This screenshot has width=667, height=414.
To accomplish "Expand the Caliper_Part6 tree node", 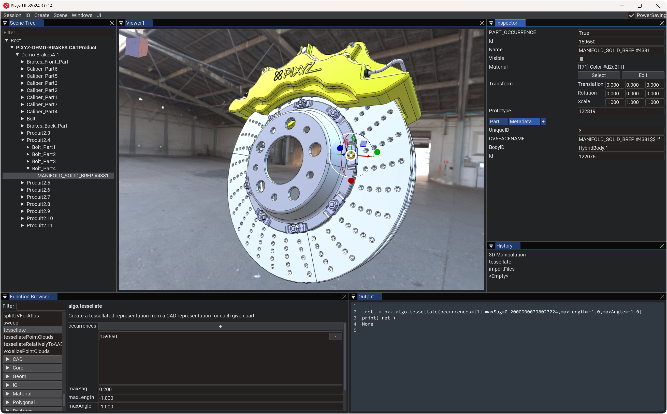I will tap(23, 69).
